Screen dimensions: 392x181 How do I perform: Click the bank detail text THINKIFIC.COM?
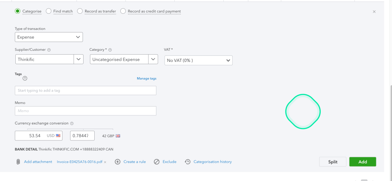66,149
